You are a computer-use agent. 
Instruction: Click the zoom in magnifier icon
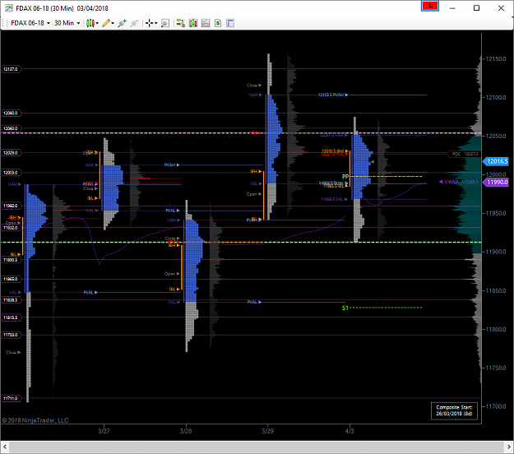(123, 23)
